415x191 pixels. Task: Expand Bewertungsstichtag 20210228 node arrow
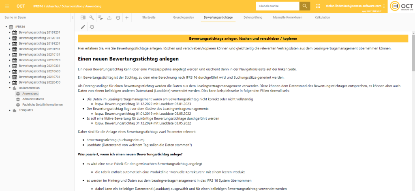click(10, 60)
